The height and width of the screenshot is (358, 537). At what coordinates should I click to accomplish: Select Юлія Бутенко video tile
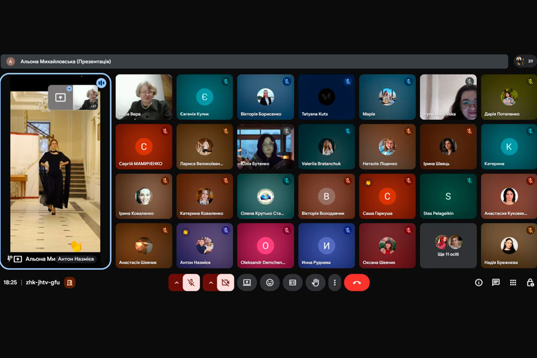[266, 147]
